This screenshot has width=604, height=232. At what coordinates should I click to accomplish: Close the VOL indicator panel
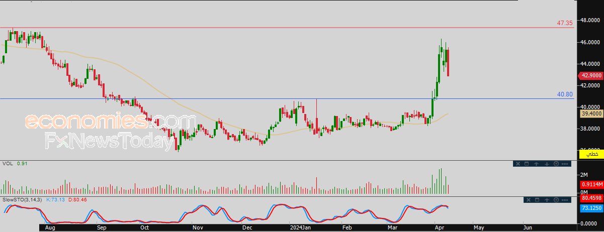[x=518, y=164]
